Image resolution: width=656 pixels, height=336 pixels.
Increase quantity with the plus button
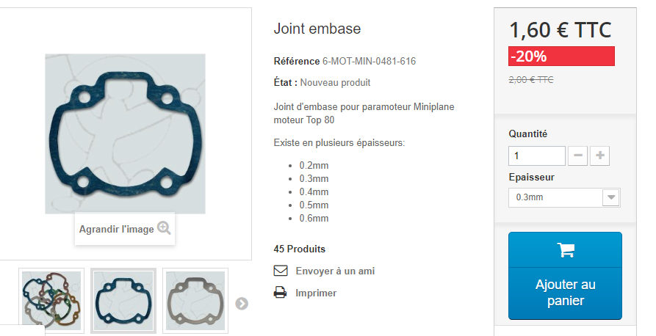click(x=599, y=156)
